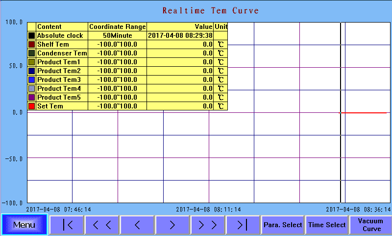Screen dimensions: 392x236
Task: Click the black time cursor line
Action: [x=341, y=147]
